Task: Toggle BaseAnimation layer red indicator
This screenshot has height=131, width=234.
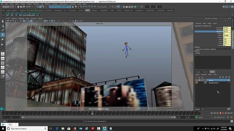Action: (x=229, y=83)
